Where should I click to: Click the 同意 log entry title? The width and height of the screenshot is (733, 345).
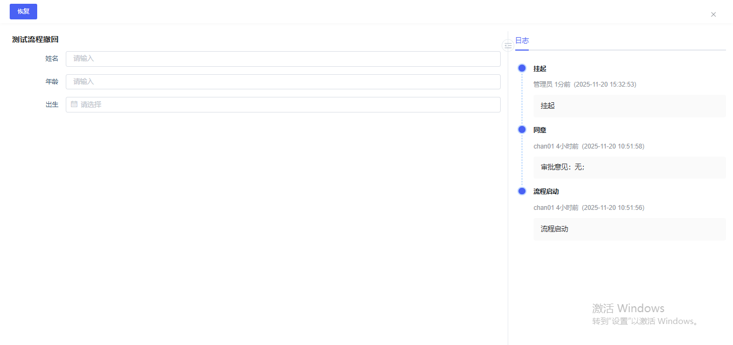click(540, 130)
